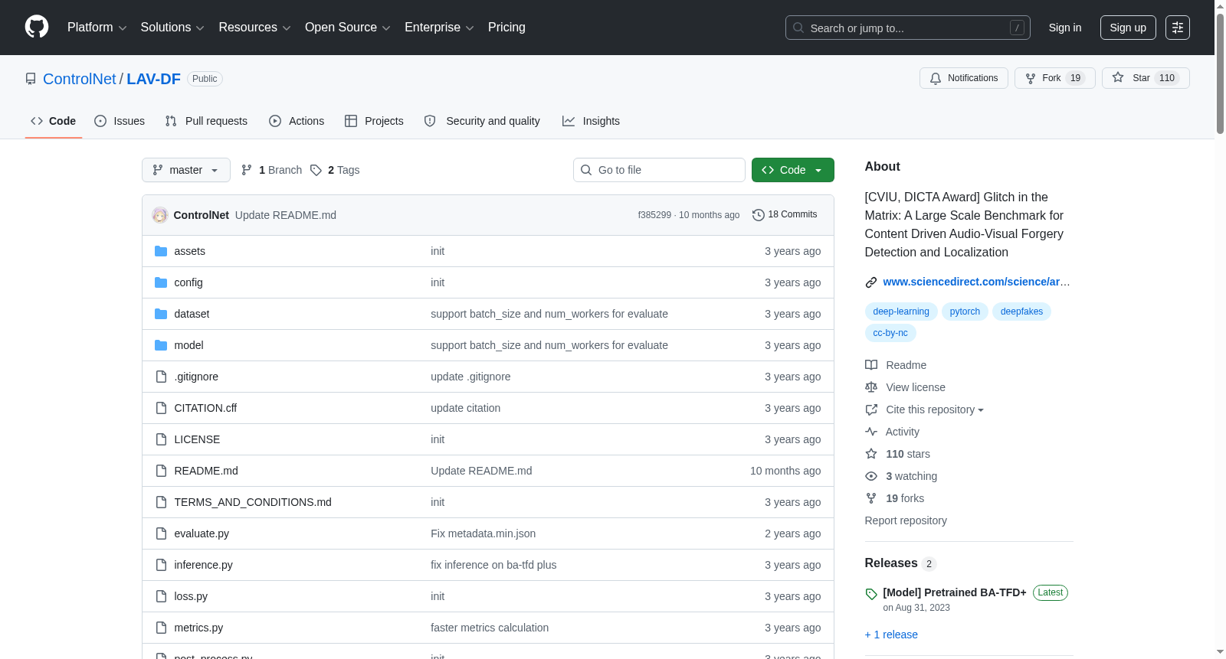This screenshot has width=1226, height=659.
Task: Open the dataset folder icon
Action: point(161,314)
